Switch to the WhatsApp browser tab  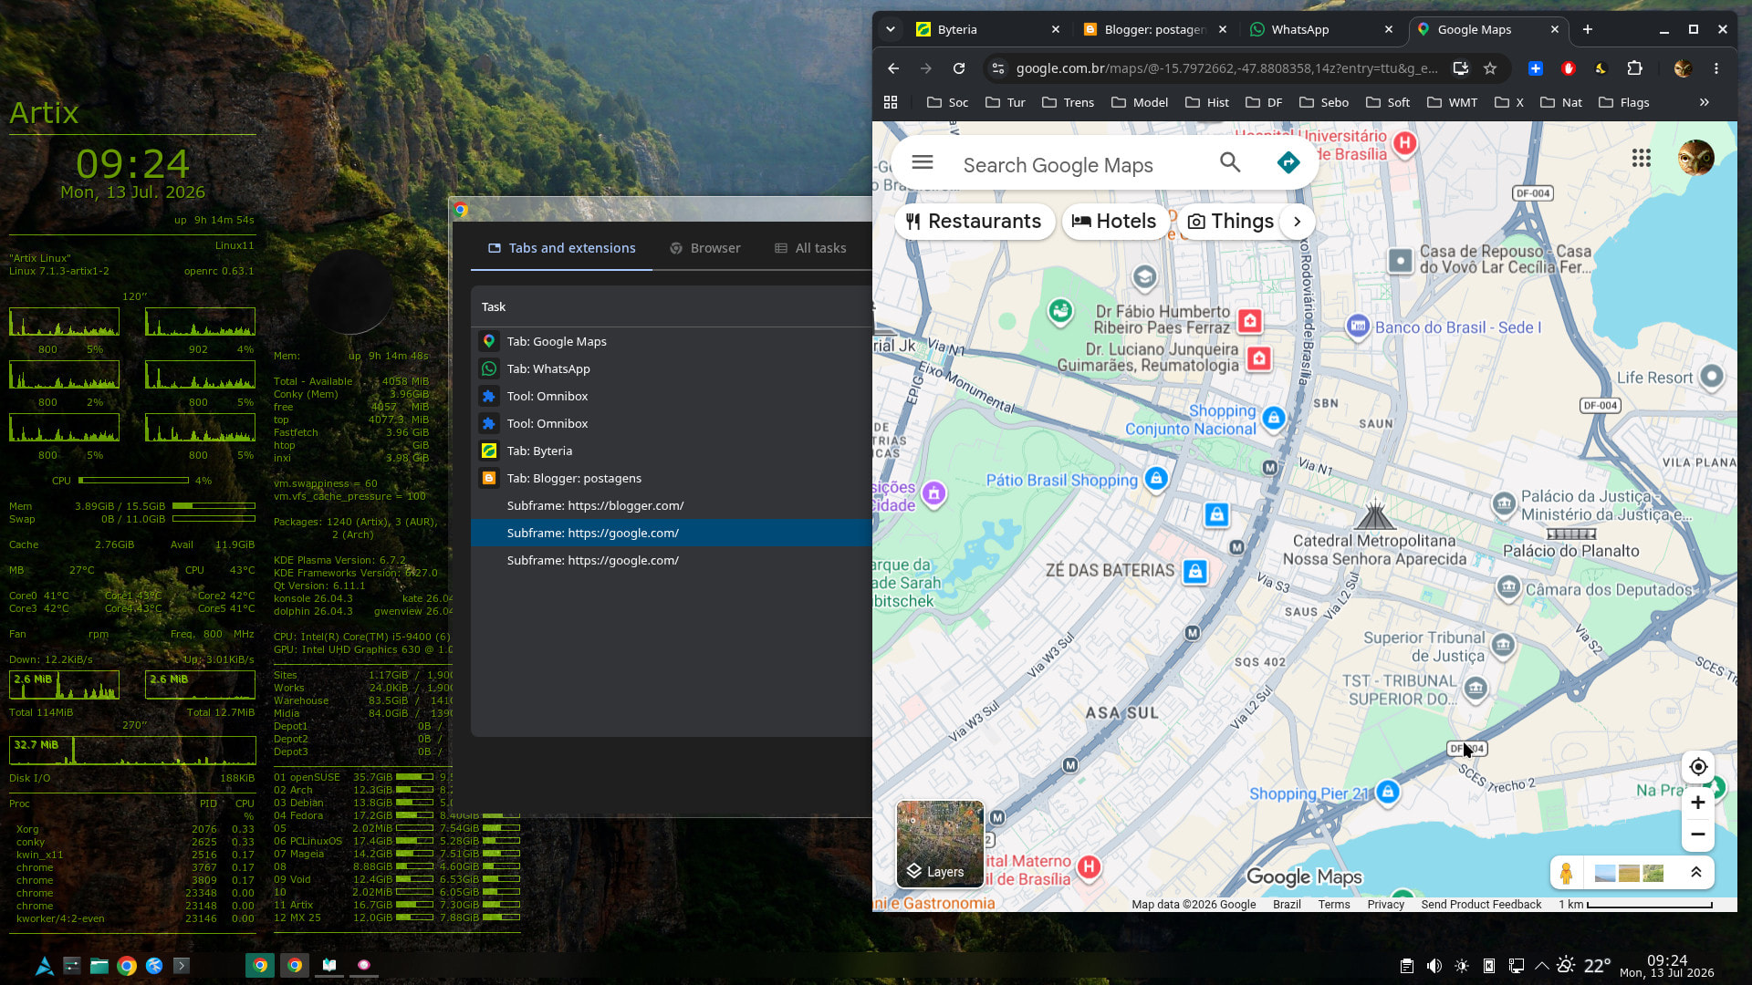(x=1321, y=29)
